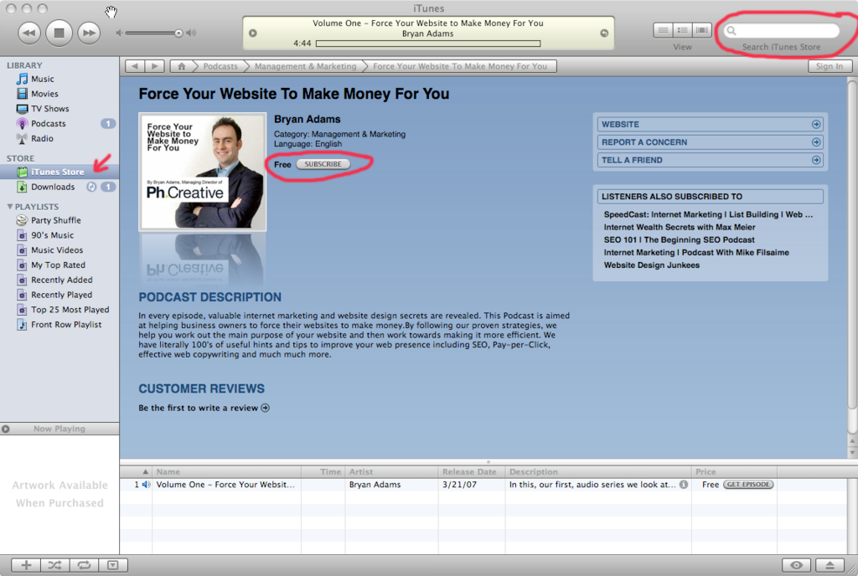Open SpeedCast Internet Marketing podcast
The image size is (858, 576).
tap(708, 215)
